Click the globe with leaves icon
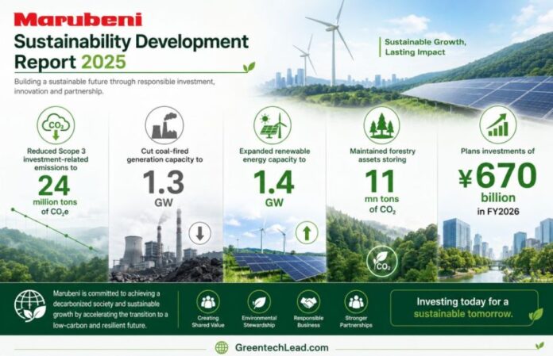 click(x=30, y=306)
